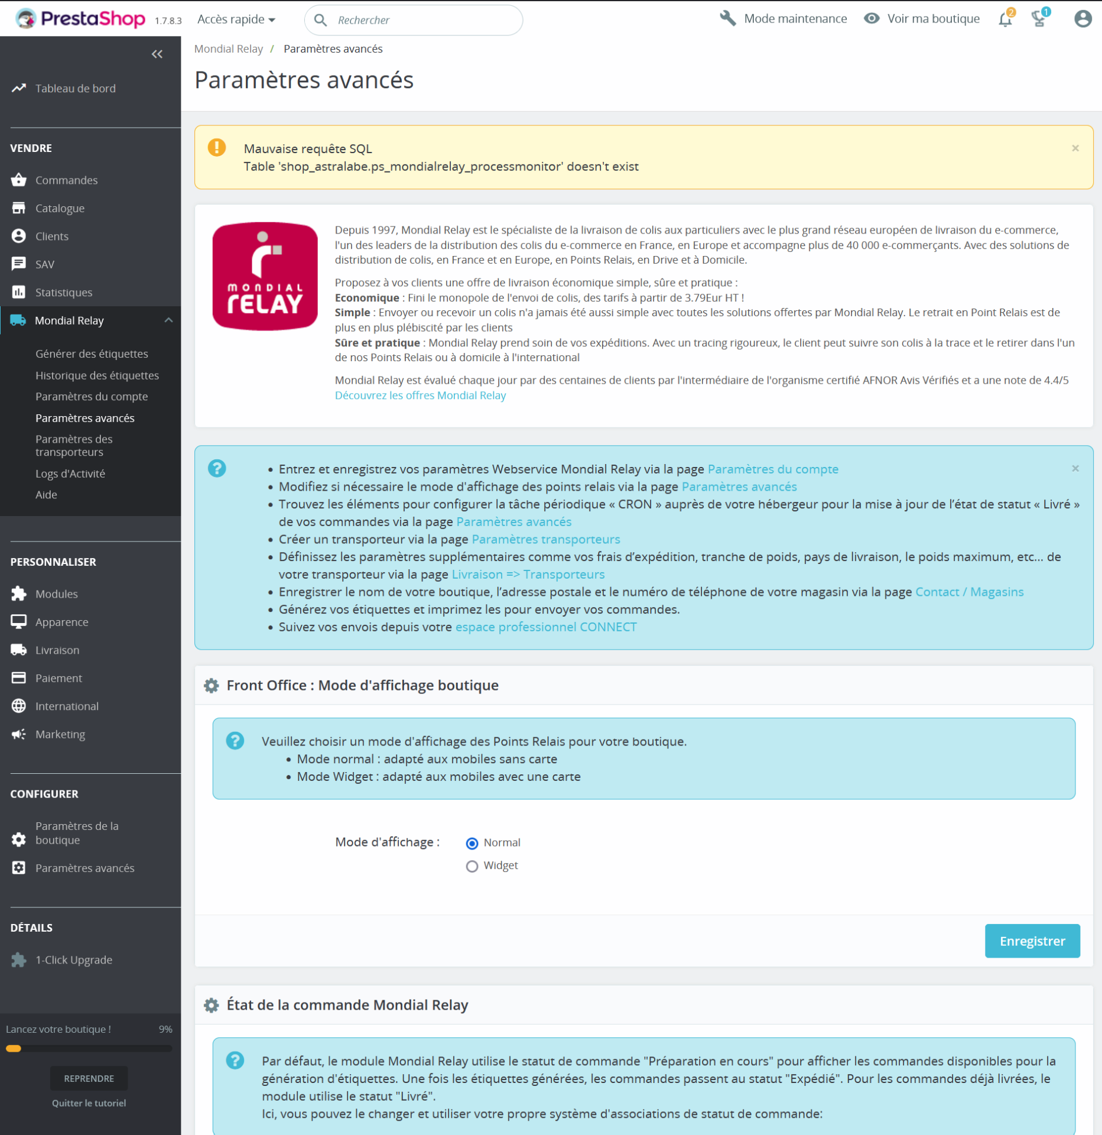Click the Tableau de bord trend icon
This screenshot has height=1135, width=1102.
pos(19,88)
